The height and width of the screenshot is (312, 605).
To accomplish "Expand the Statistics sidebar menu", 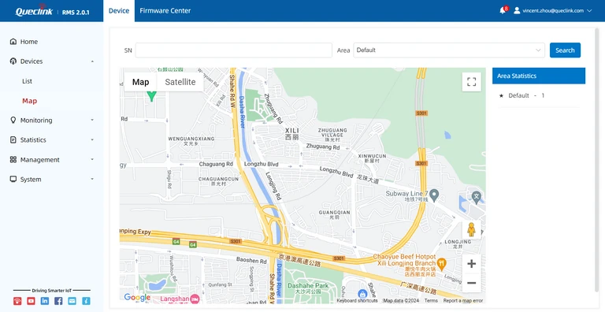I will pos(52,139).
